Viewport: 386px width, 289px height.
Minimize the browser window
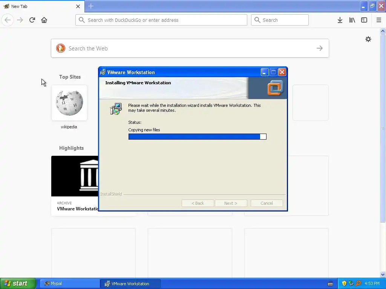pyautogui.click(x=364, y=6)
